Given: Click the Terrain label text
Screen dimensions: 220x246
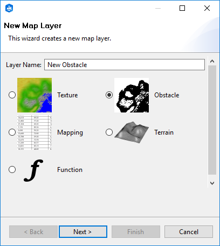Looking at the screenshot, I should pos(164,132).
